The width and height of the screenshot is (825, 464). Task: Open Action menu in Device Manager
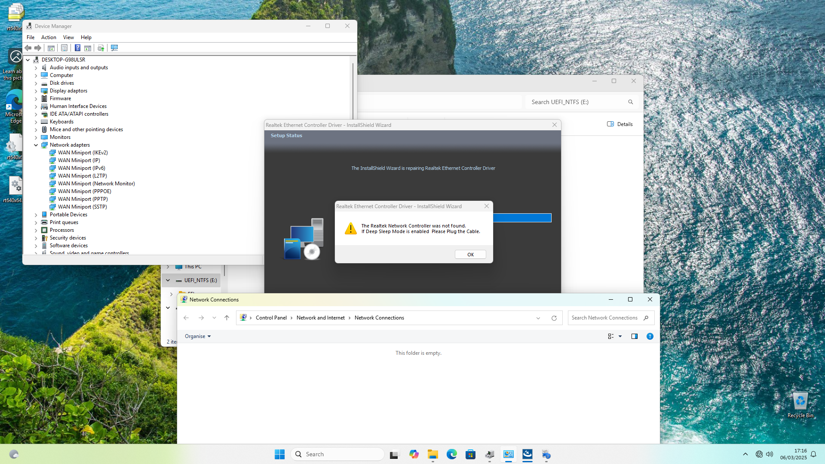point(49,37)
